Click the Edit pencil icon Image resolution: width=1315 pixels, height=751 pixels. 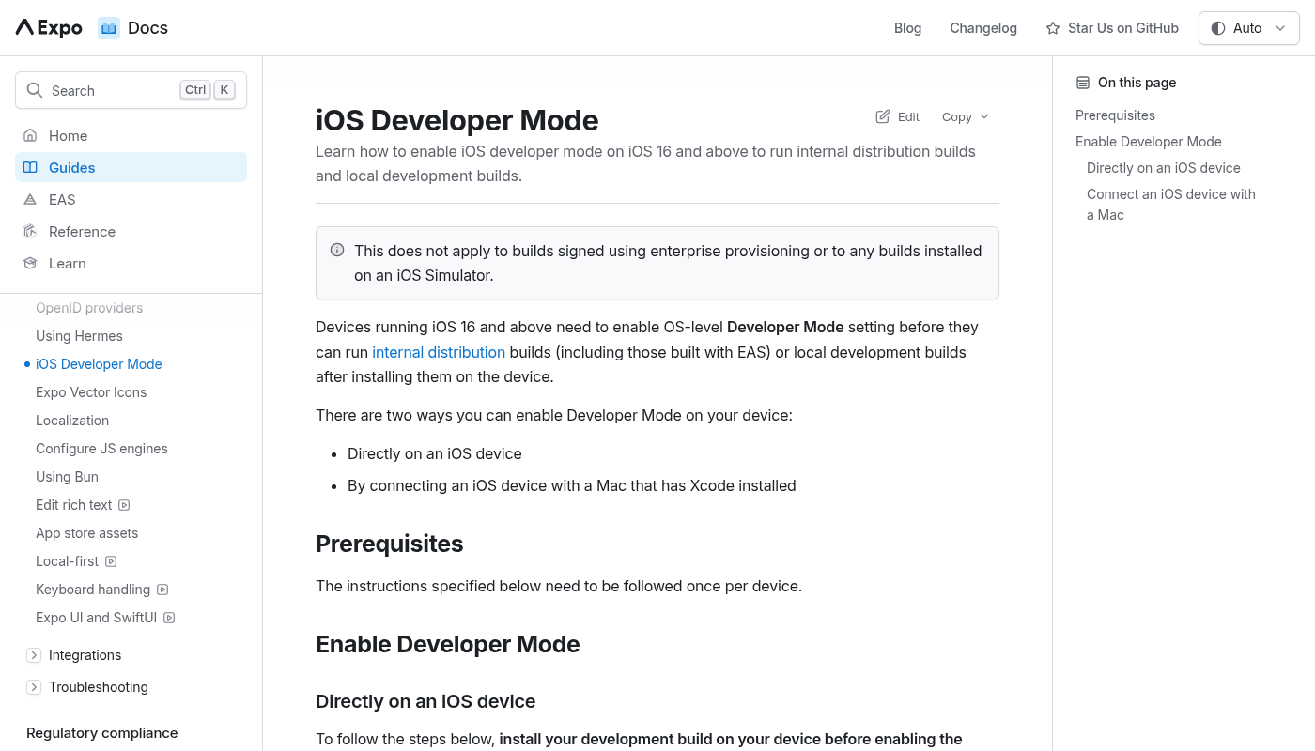click(883, 116)
